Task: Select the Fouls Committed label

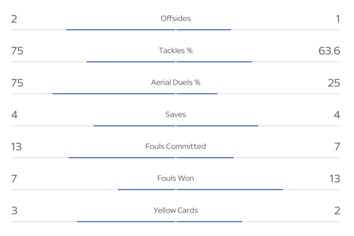Action: (x=176, y=146)
